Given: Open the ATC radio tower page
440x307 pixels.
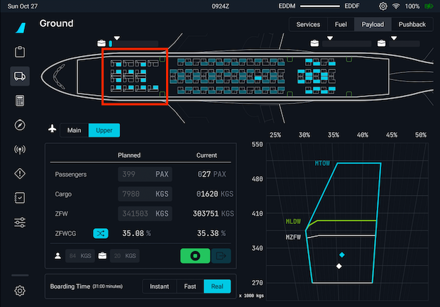Looking at the screenshot, I should click(x=20, y=150).
